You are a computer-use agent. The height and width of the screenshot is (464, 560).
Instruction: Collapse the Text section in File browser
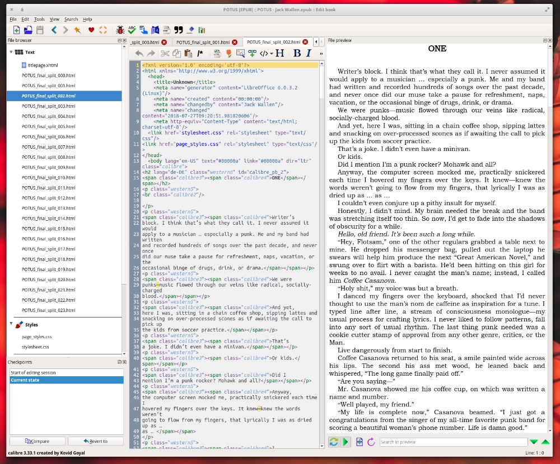tap(11, 52)
